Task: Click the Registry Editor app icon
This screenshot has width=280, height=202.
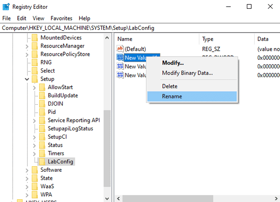Action: click(6, 7)
